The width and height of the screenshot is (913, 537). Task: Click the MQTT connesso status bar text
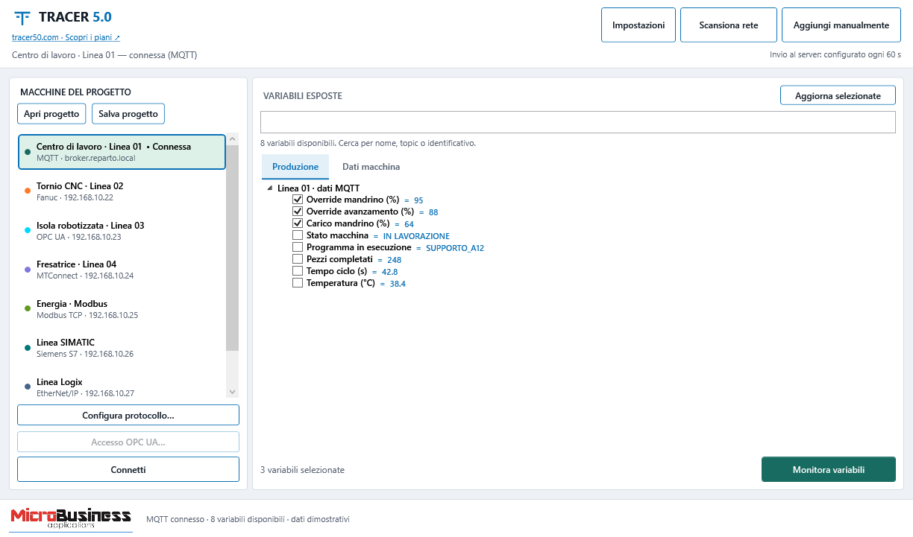coord(248,519)
